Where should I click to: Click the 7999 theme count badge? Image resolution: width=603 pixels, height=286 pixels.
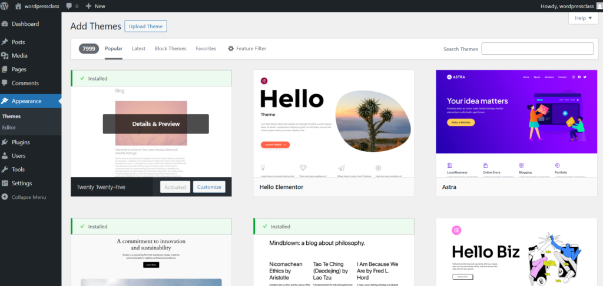coord(89,49)
